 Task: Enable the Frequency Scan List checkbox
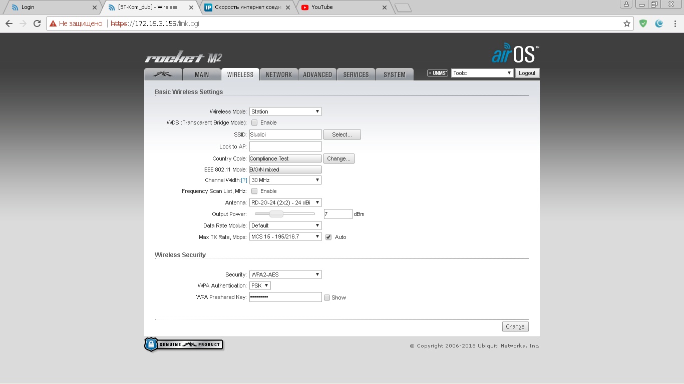[254, 191]
